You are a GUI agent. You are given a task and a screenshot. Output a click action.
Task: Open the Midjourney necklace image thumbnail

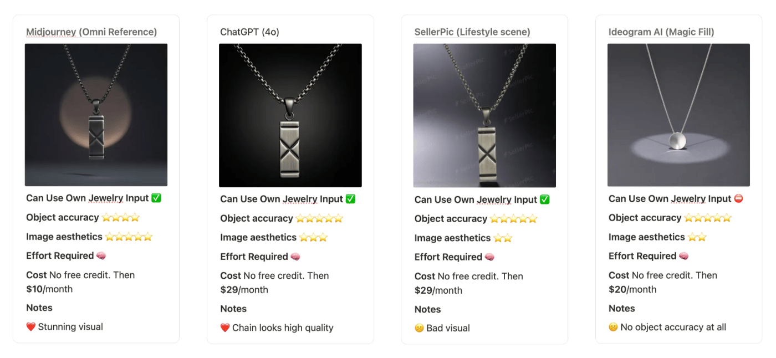pos(96,115)
